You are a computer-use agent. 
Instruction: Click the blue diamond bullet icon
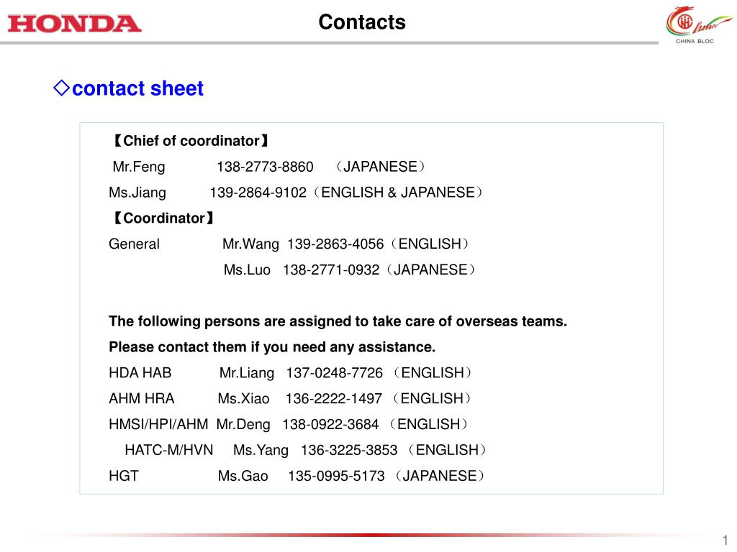pyautogui.click(x=62, y=88)
